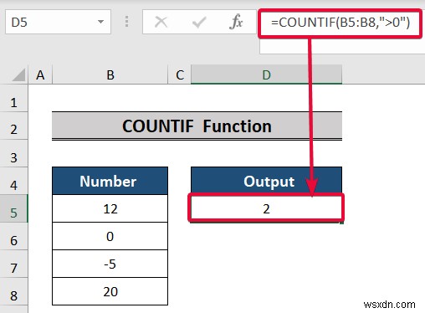The width and height of the screenshot is (425, 313).
Task: Select cell containing 20
Action: pyautogui.click(x=110, y=291)
